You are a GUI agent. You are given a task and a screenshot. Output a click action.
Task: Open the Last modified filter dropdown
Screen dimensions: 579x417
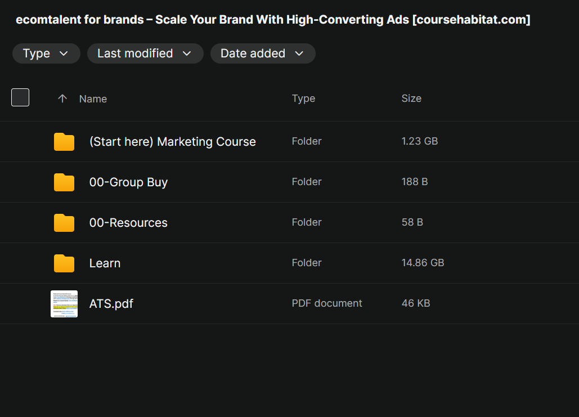tap(145, 53)
